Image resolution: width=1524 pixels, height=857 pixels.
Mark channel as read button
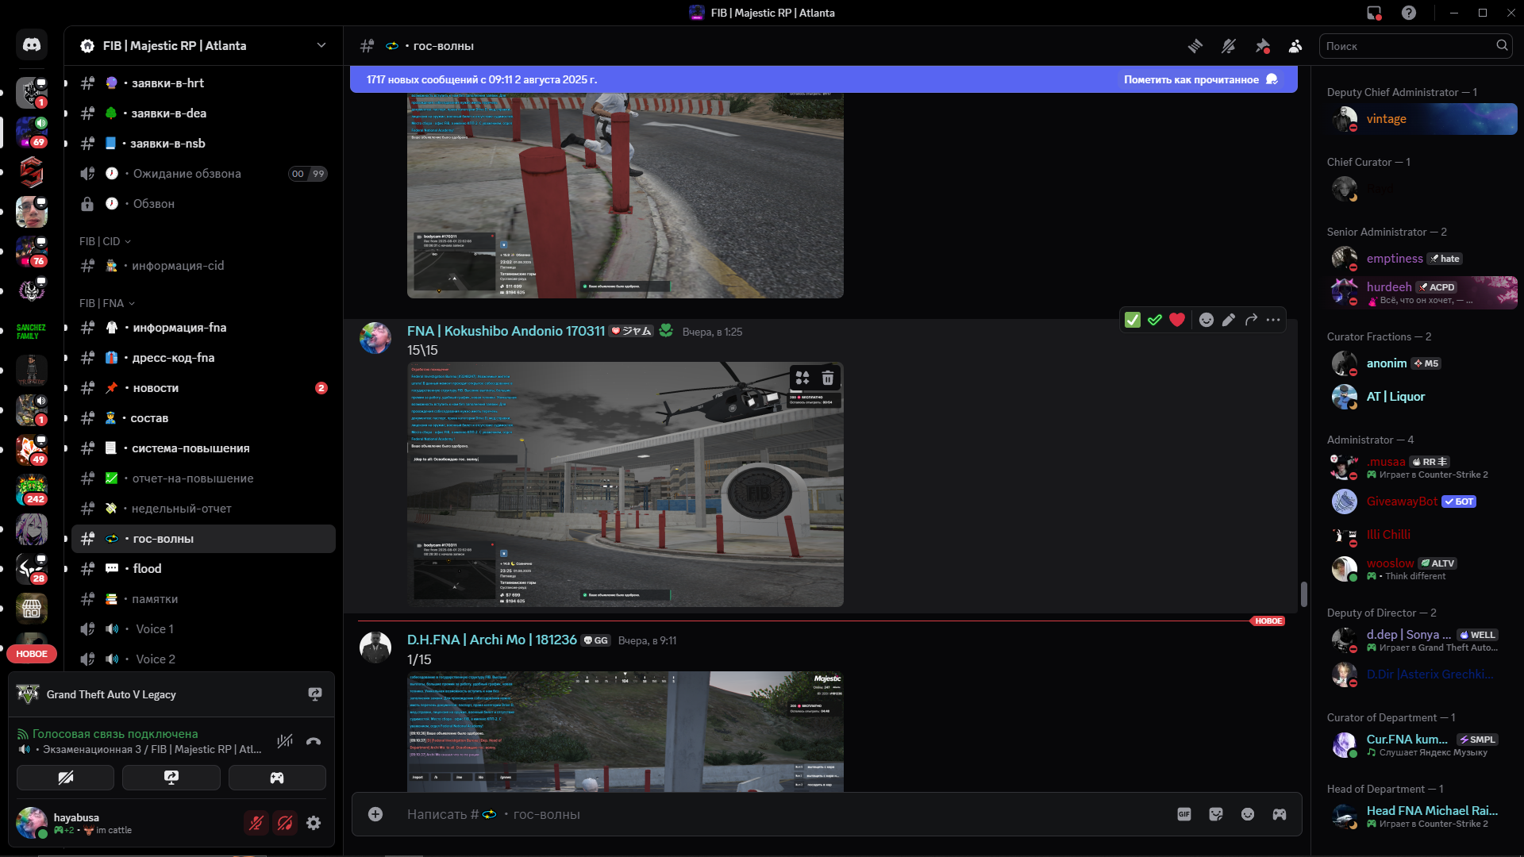click(x=1200, y=79)
